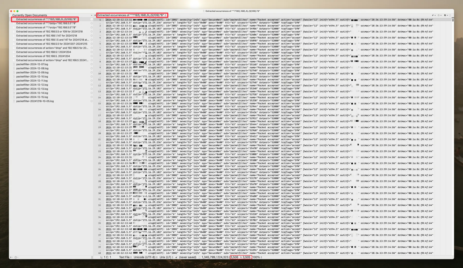Image resolution: width=463 pixels, height=268 pixels.
Task: Click the document icon beside never saved status
Action: click(x=199, y=257)
